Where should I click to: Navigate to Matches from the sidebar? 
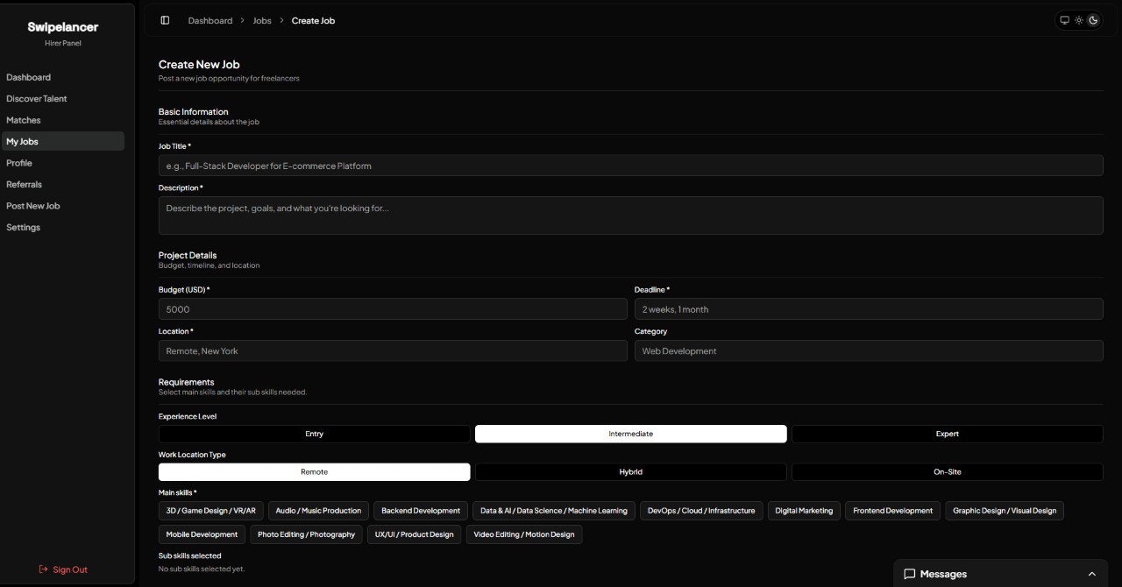[x=24, y=119]
